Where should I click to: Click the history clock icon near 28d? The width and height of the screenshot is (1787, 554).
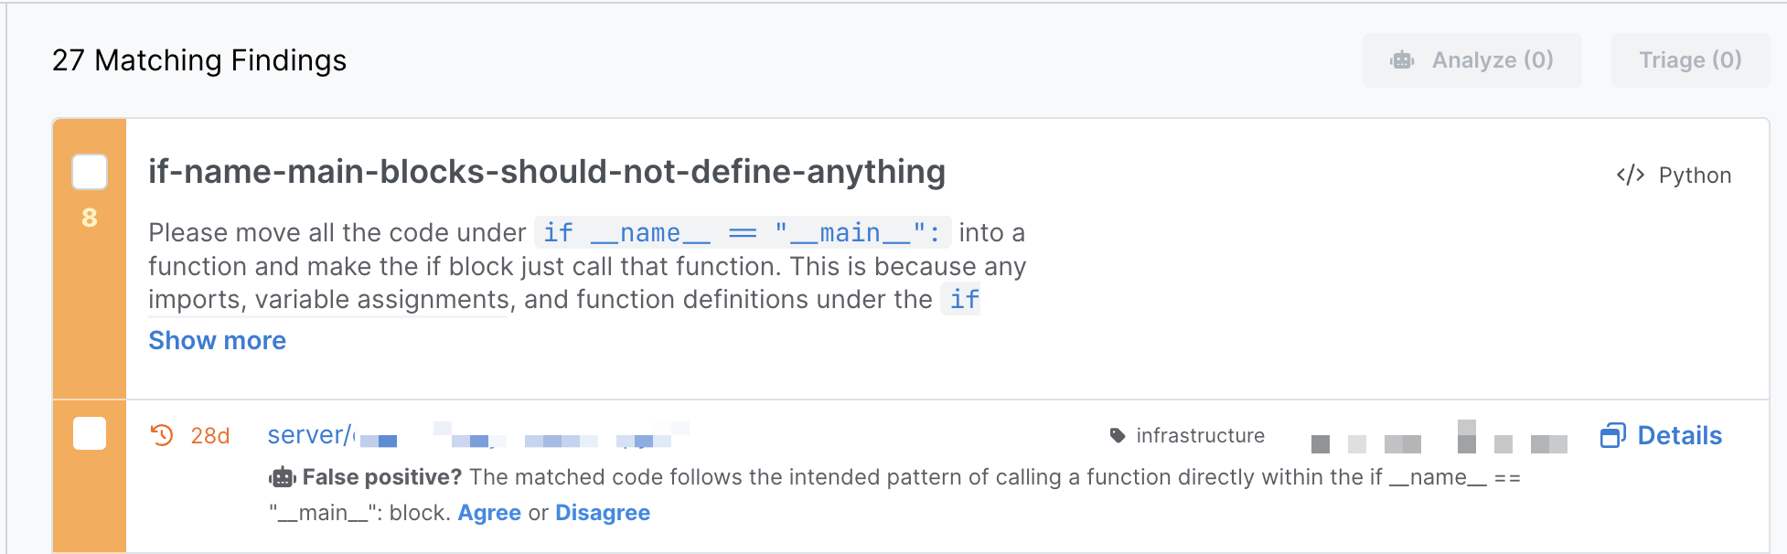[162, 435]
